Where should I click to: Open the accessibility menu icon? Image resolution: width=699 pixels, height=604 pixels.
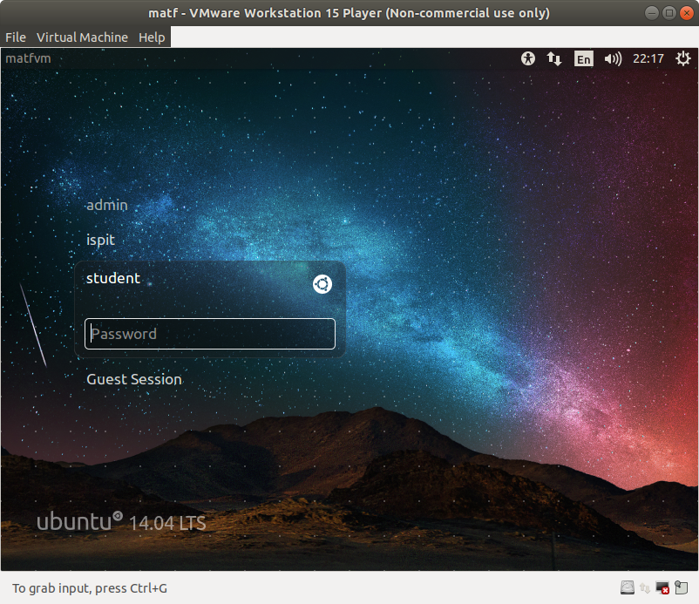[x=528, y=58]
